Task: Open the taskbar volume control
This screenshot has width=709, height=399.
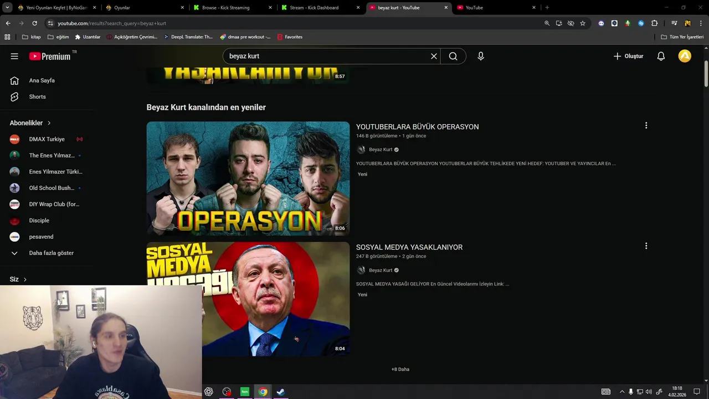Action: point(649,392)
